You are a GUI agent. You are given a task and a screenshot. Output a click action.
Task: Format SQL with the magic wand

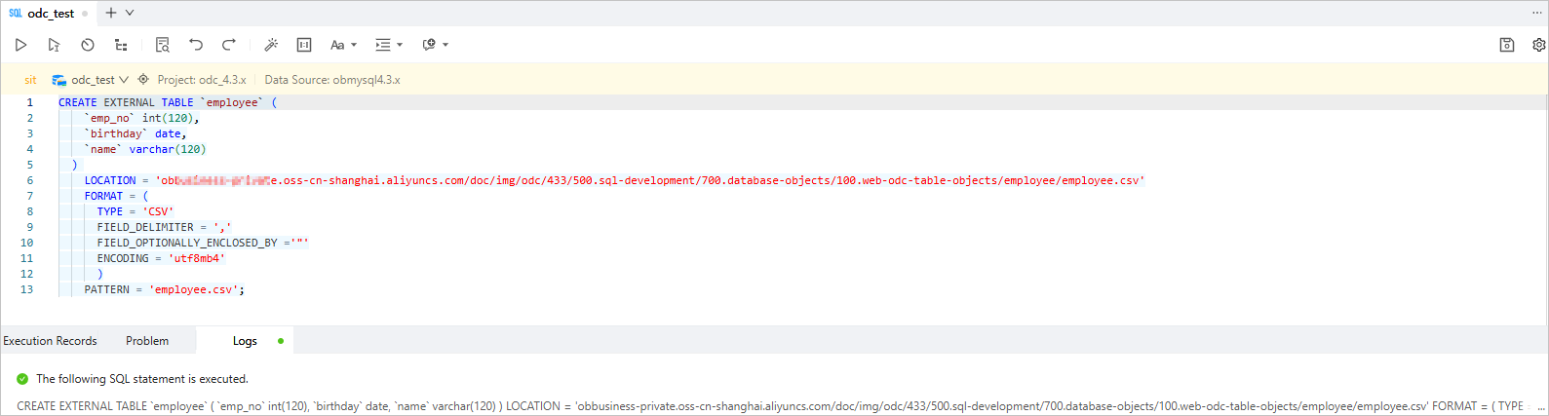271,45
